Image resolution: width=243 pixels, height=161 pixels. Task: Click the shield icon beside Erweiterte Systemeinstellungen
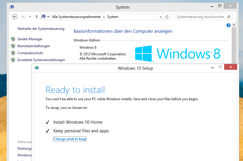[13, 60]
